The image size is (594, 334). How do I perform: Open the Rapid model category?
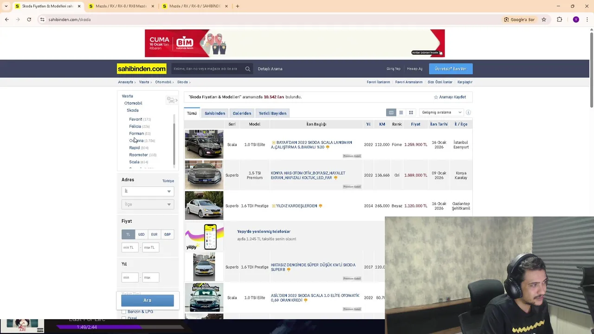pyautogui.click(x=134, y=148)
